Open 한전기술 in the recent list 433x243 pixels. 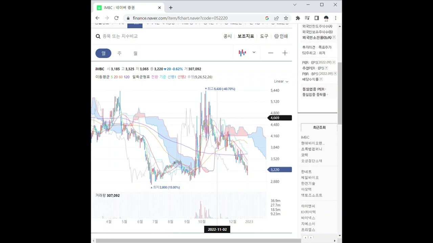tap(308, 183)
